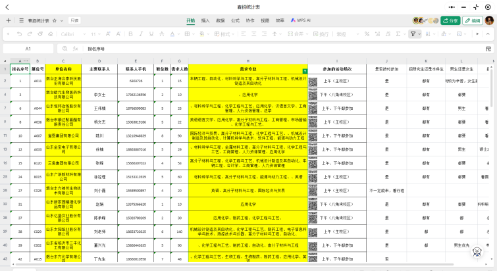
Task: Open the 数据 ribbon tab
Action: tap(220, 20)
